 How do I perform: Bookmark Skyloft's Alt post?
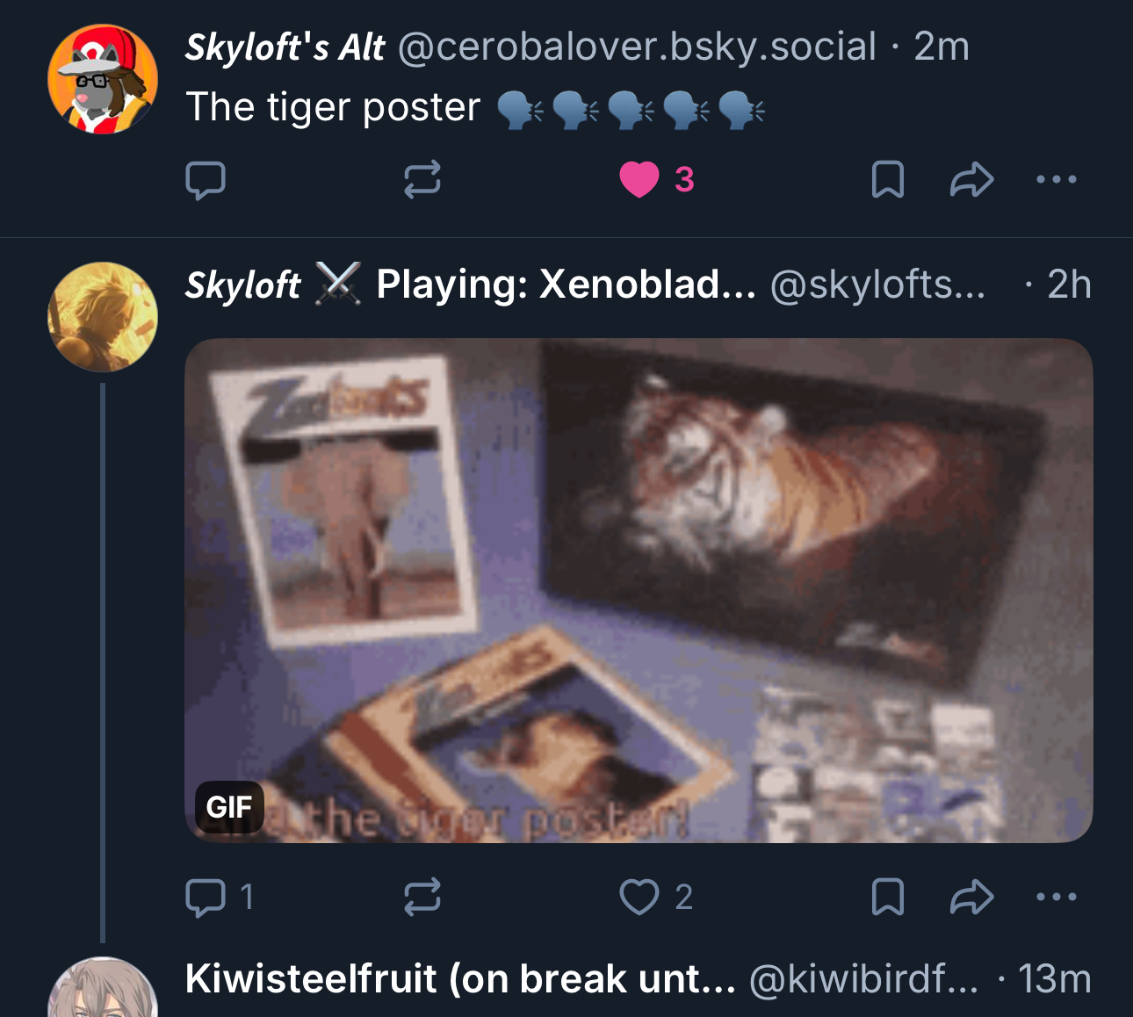pyautogui.click(x=887, y=180)
